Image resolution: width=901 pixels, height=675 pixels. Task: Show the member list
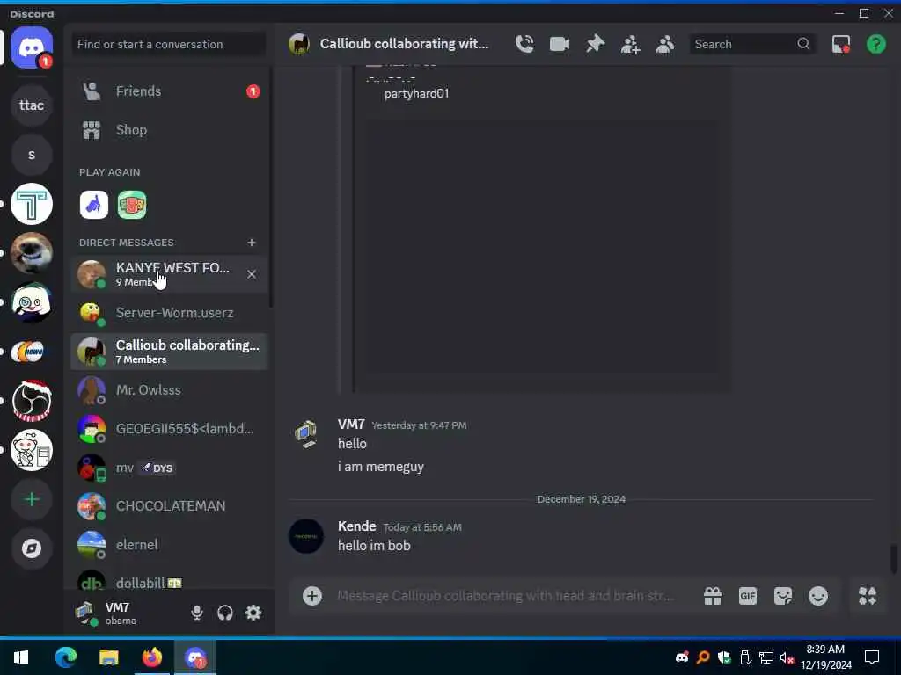pos(665,44)
